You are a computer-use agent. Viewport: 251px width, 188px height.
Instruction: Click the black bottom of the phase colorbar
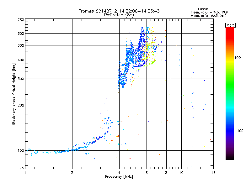point(230,158)
